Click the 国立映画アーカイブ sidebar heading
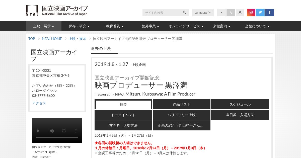Screen dimensions: 301x158 (54, 55)
